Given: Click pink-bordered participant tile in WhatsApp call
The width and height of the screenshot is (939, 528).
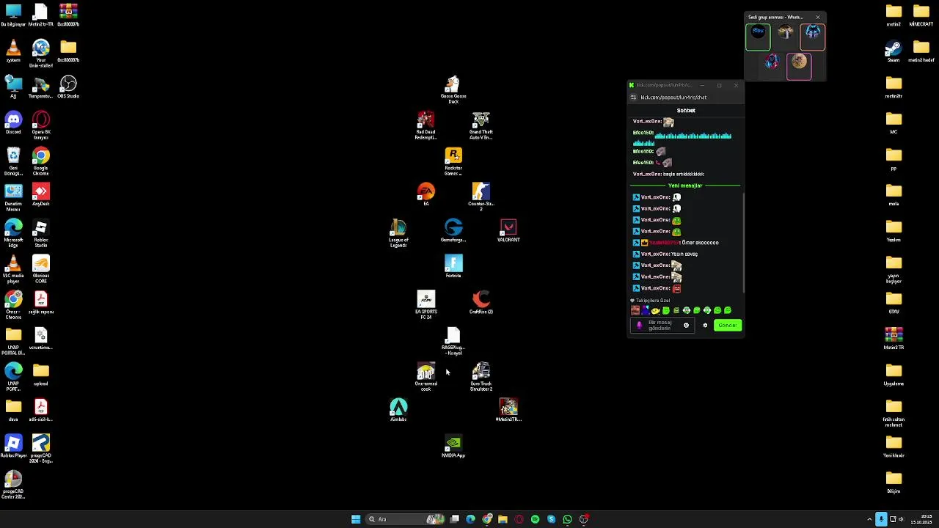Looking at the screenshot, I should point(799,67).
